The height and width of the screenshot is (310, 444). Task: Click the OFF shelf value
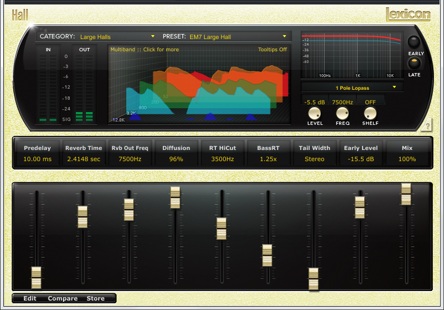pyautogui.click(x=370, y=102)
